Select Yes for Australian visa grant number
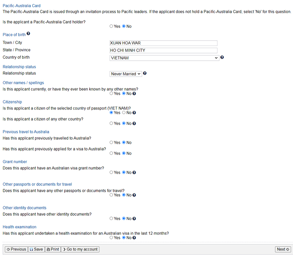Image resolution: width=293 pixels, height=256 pixels. [111, 172]
